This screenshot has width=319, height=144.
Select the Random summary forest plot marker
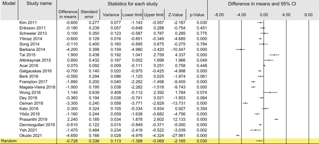260,141
